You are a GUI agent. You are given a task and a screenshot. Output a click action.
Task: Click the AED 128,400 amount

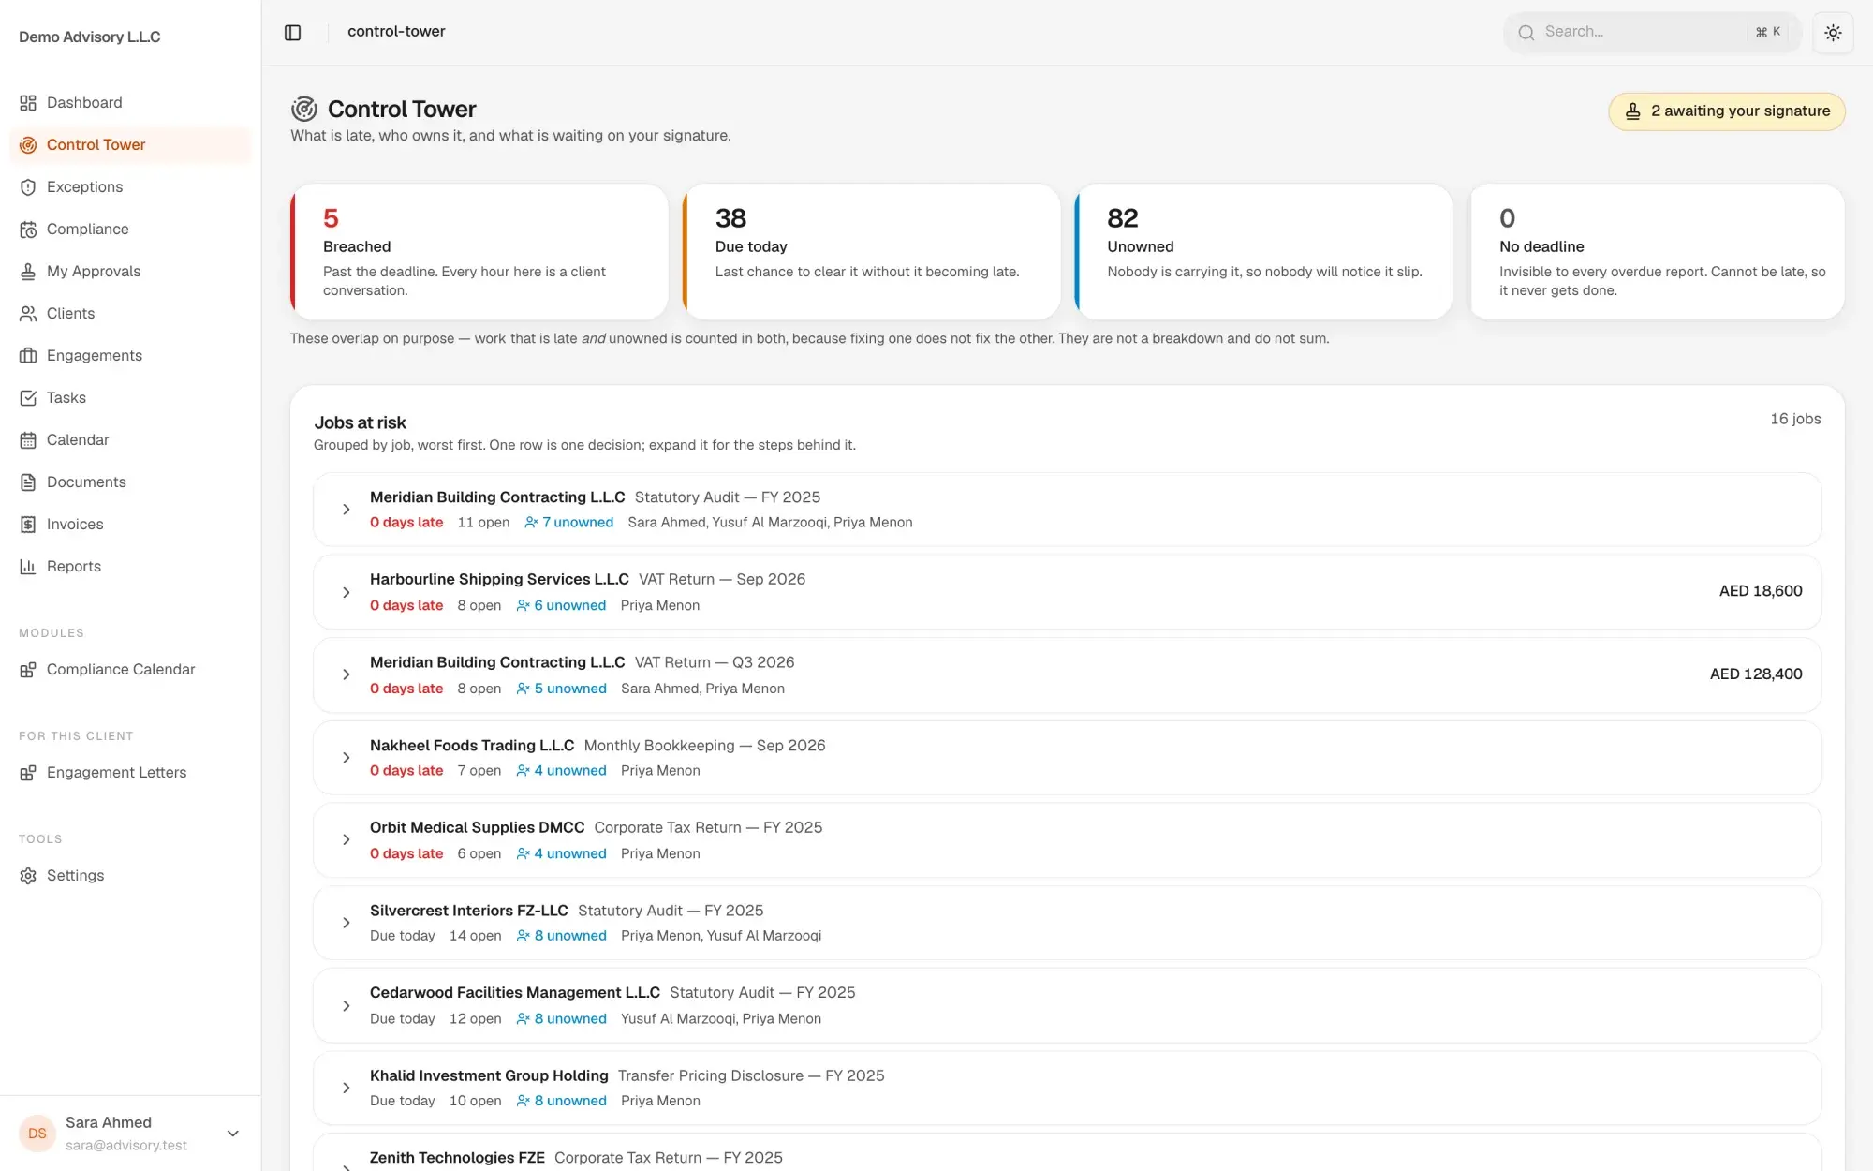tap(1756, 674)
